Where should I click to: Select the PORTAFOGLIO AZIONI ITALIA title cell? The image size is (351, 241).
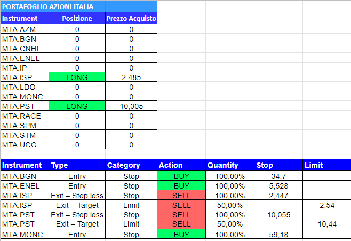79,6
